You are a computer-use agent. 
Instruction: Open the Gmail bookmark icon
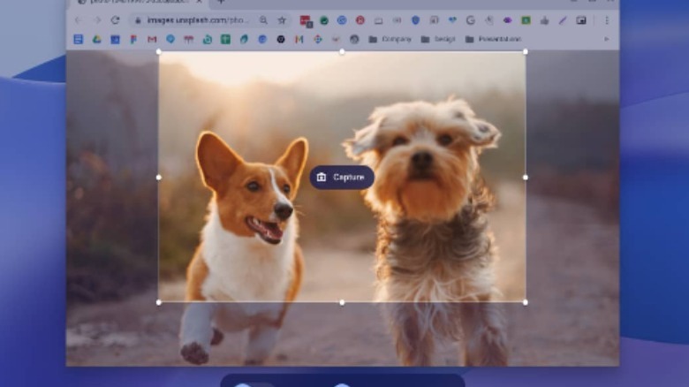click(152, 39)
